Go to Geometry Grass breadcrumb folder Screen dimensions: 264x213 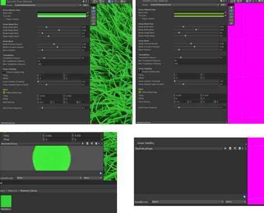tap(28, 191)
